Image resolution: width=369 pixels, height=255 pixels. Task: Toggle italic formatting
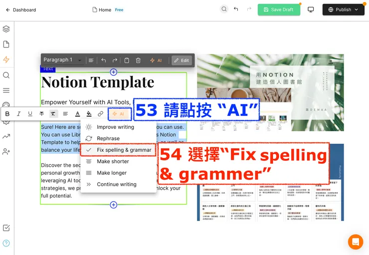(x=18, y=114)
